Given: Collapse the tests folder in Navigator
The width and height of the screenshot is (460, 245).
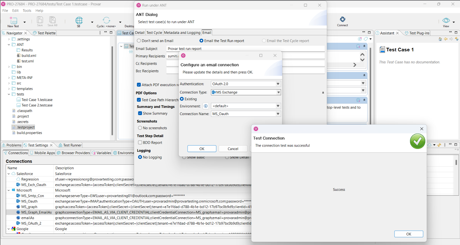Looking at the screenshot, I should 9,94.
